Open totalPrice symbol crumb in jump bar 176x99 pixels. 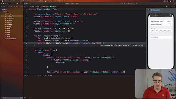click(x=53, y=7)
